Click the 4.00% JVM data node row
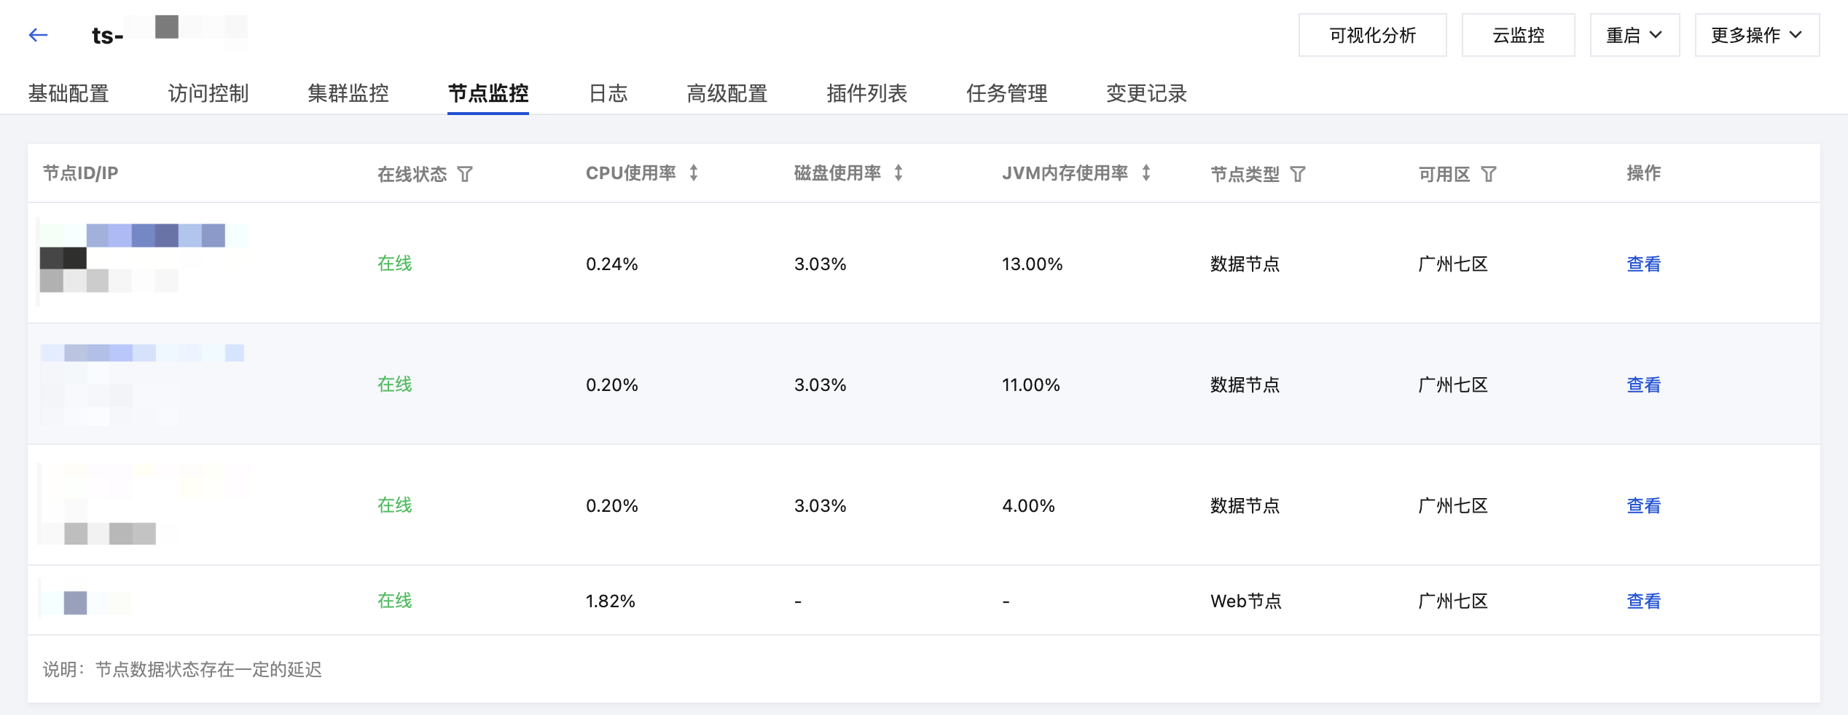 [1027, 505]
